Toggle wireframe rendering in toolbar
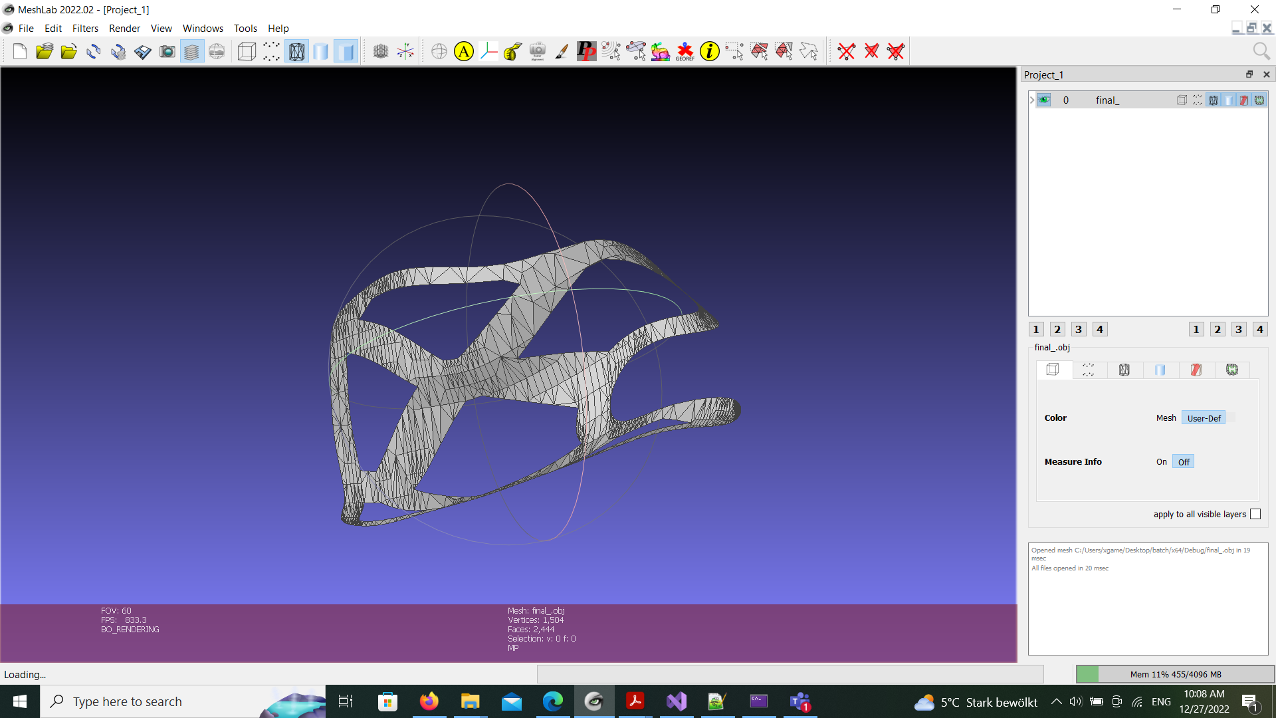 (x=296, y=51)
